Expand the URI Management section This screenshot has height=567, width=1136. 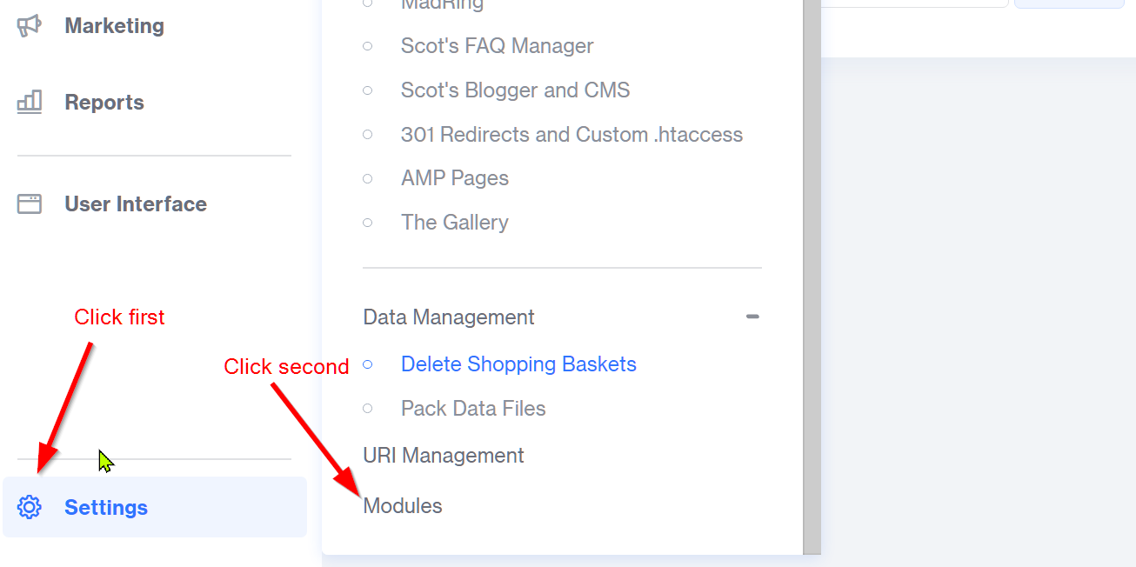pyautogui.click(x=443, y=456)
